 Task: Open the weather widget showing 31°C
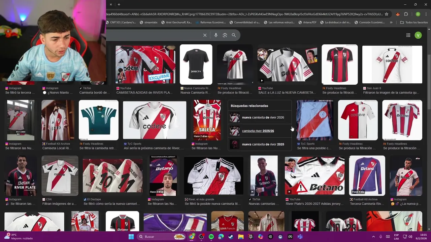[x=19, y=237]
